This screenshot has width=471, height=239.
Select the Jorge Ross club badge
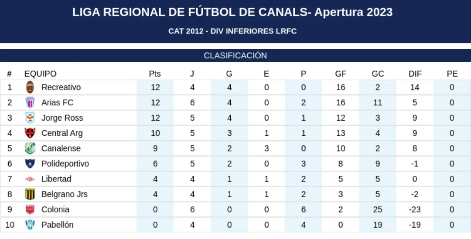30,118
